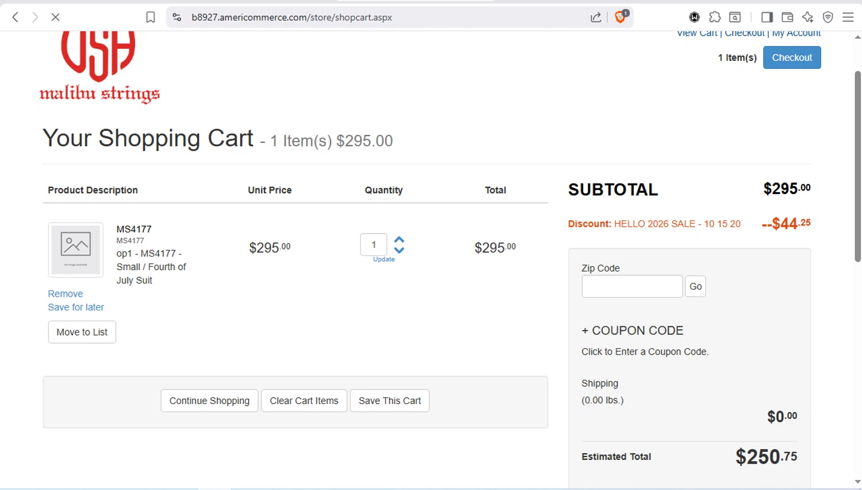
Task: Click the '1 Item(s)' cart count text
Action: point(737,57)
